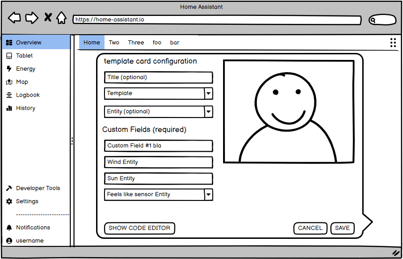Click the username account icon
The image size is (403, 259).
point(9,241)
